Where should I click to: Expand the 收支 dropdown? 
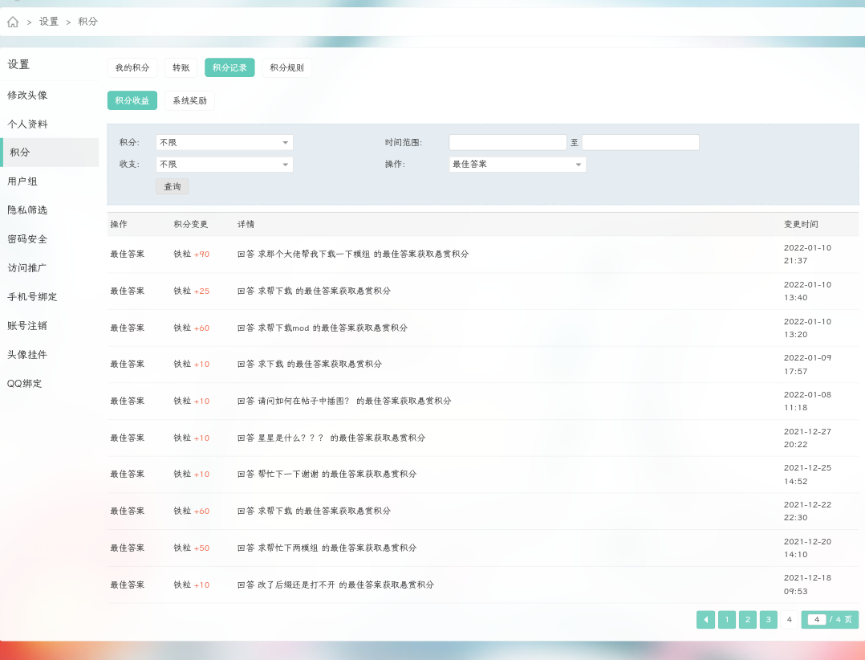(x=225, y=165)
